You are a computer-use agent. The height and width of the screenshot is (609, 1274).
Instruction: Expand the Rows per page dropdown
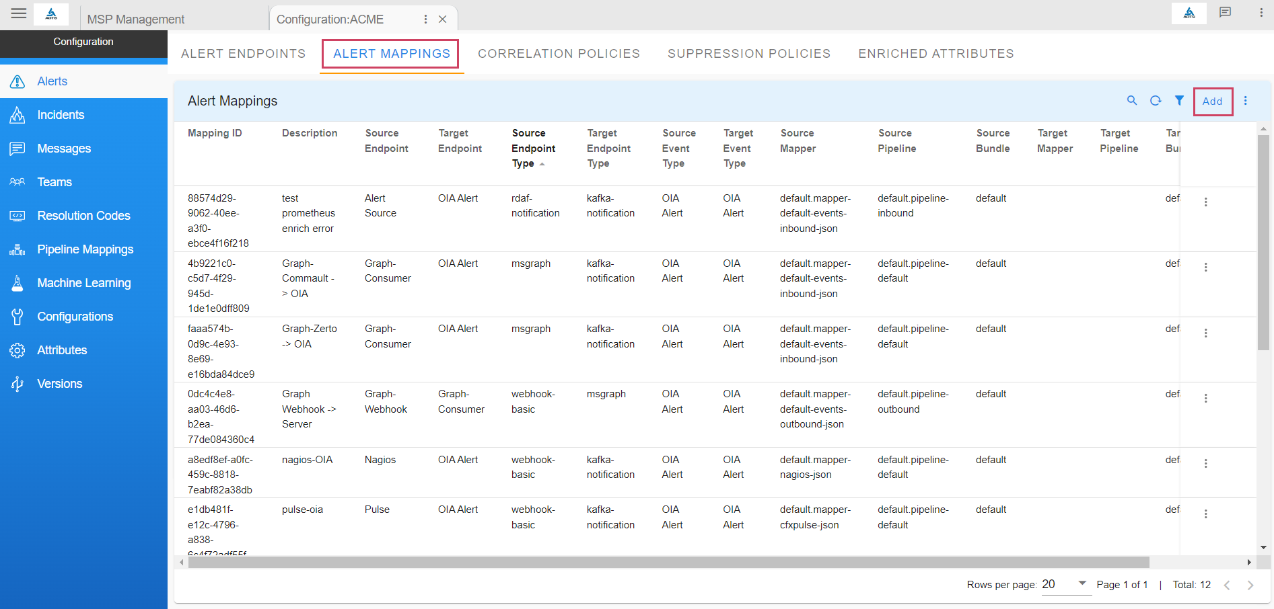click(x=1082, y=583)
